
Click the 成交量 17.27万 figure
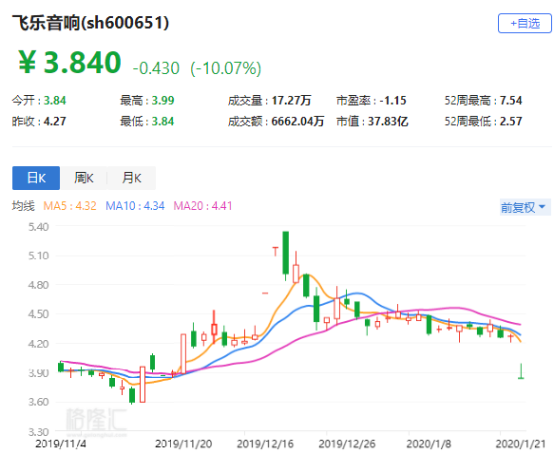291,101
